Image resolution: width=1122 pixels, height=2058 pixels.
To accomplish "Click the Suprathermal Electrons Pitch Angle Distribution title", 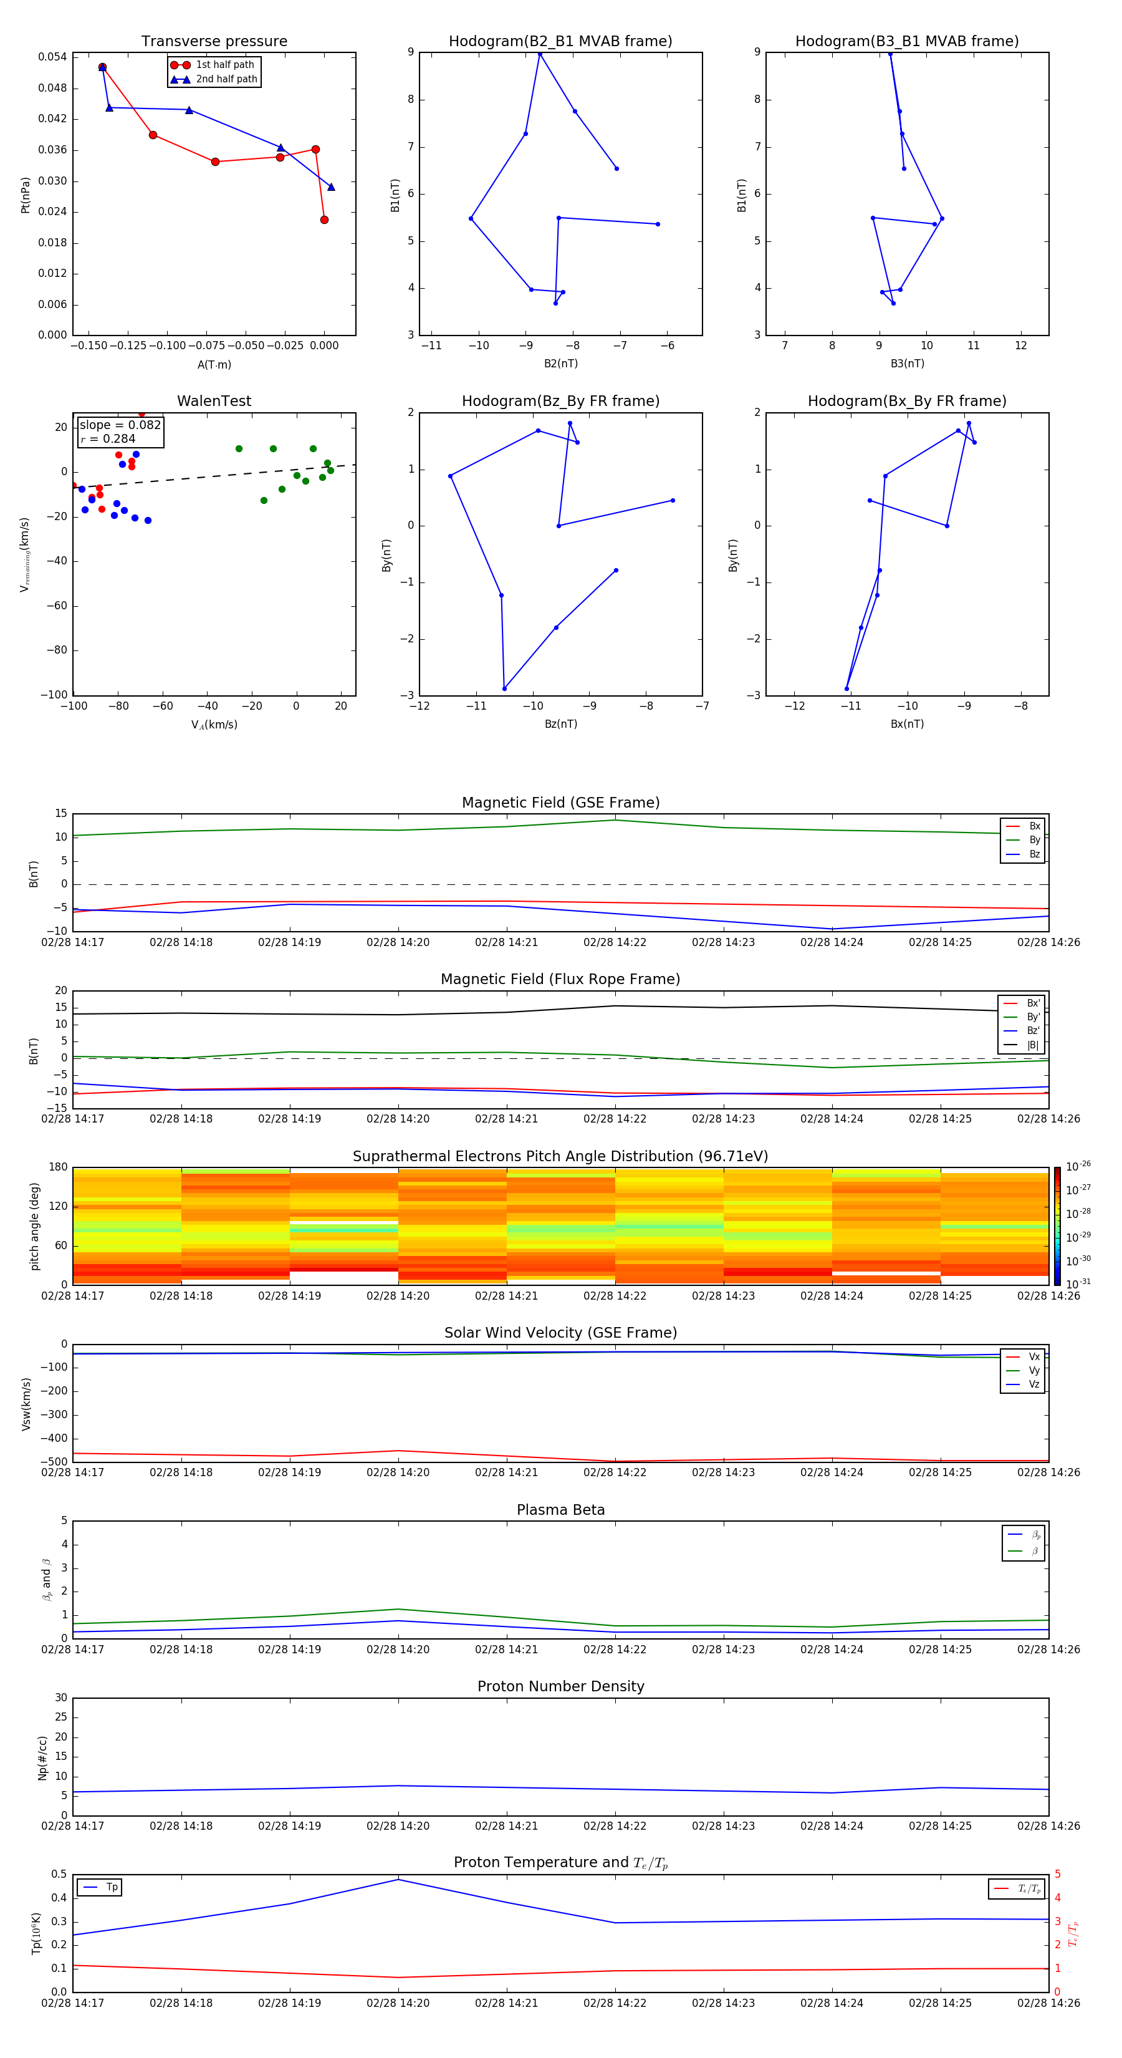I will point(560,1157).
